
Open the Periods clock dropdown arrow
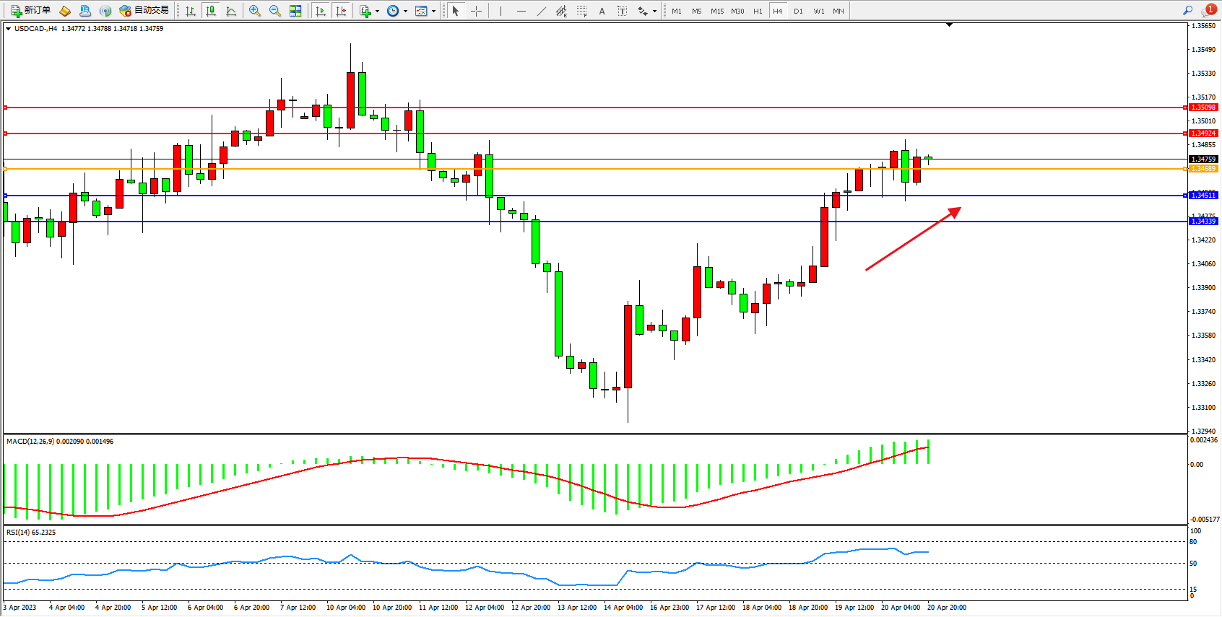[x=405, y=12]
